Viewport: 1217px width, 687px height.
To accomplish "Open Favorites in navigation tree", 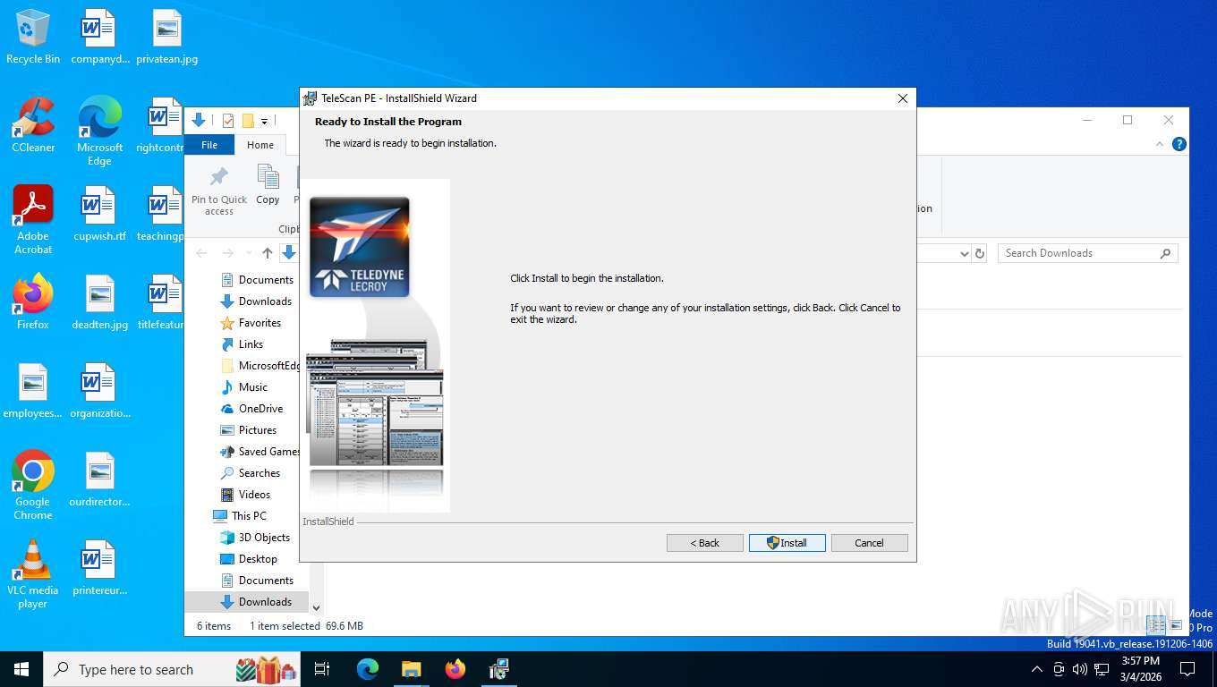I will 251,323.
